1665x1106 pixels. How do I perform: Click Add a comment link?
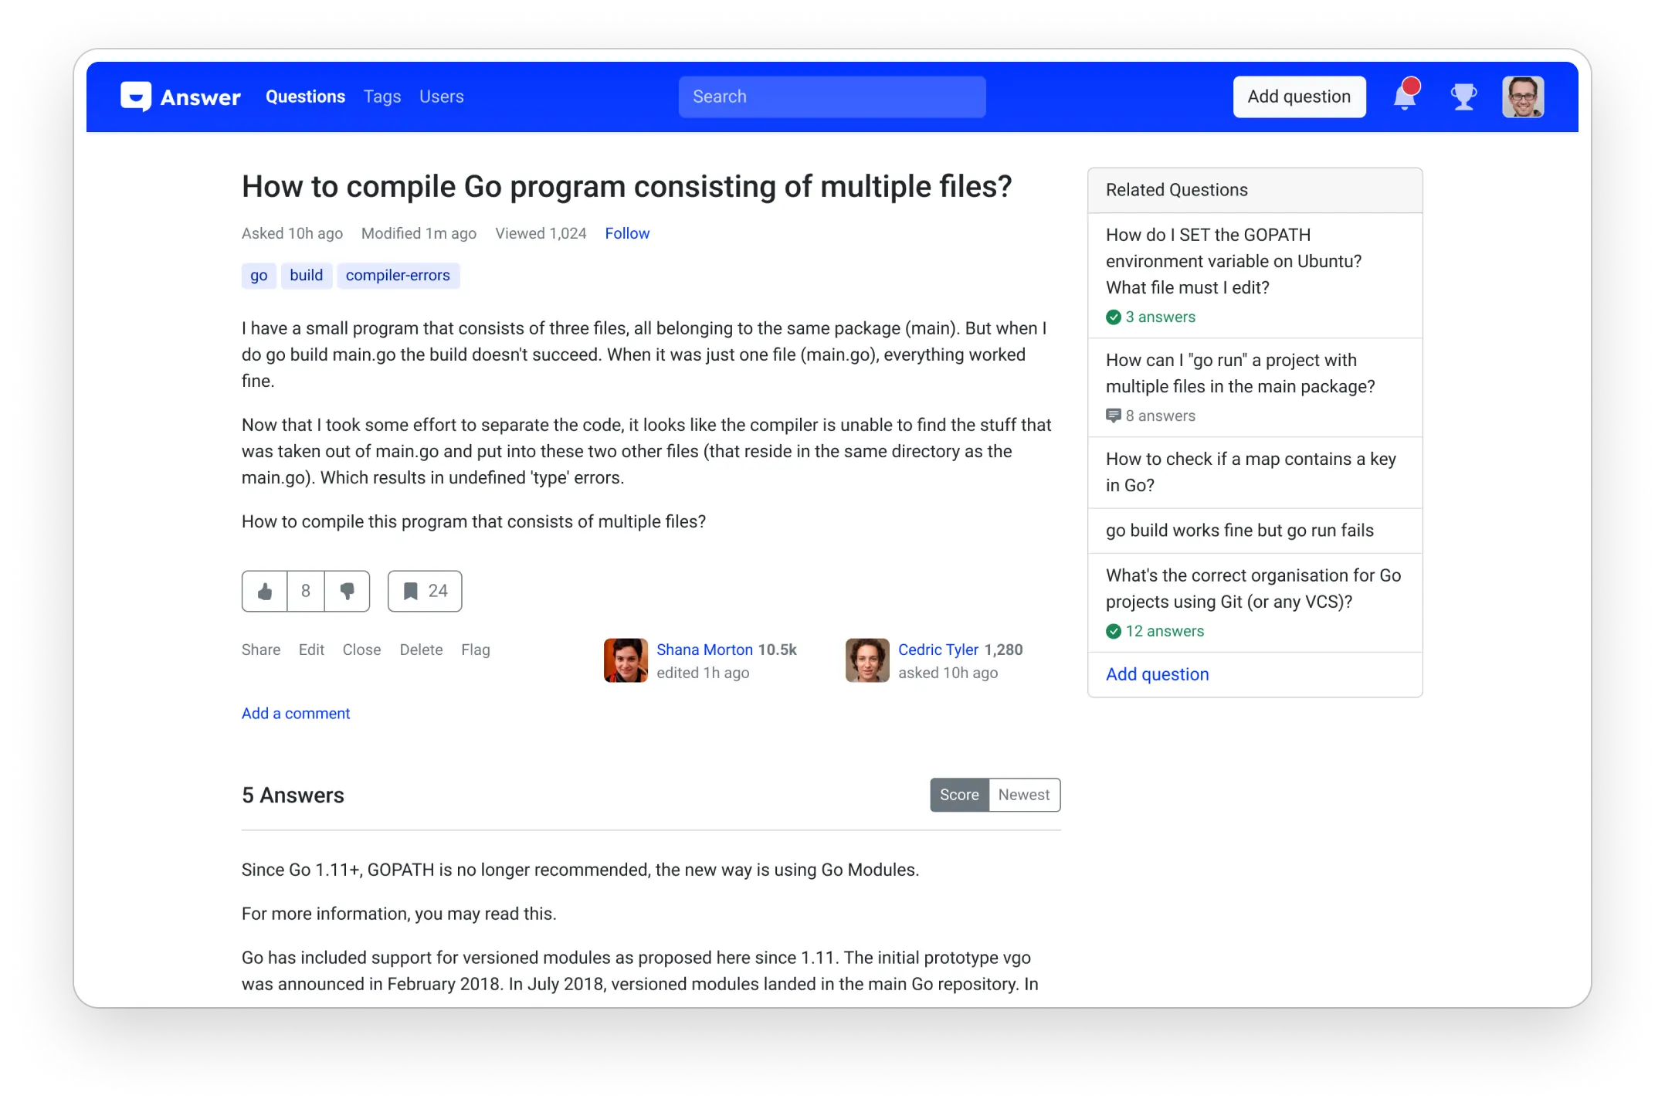(296, 714)
